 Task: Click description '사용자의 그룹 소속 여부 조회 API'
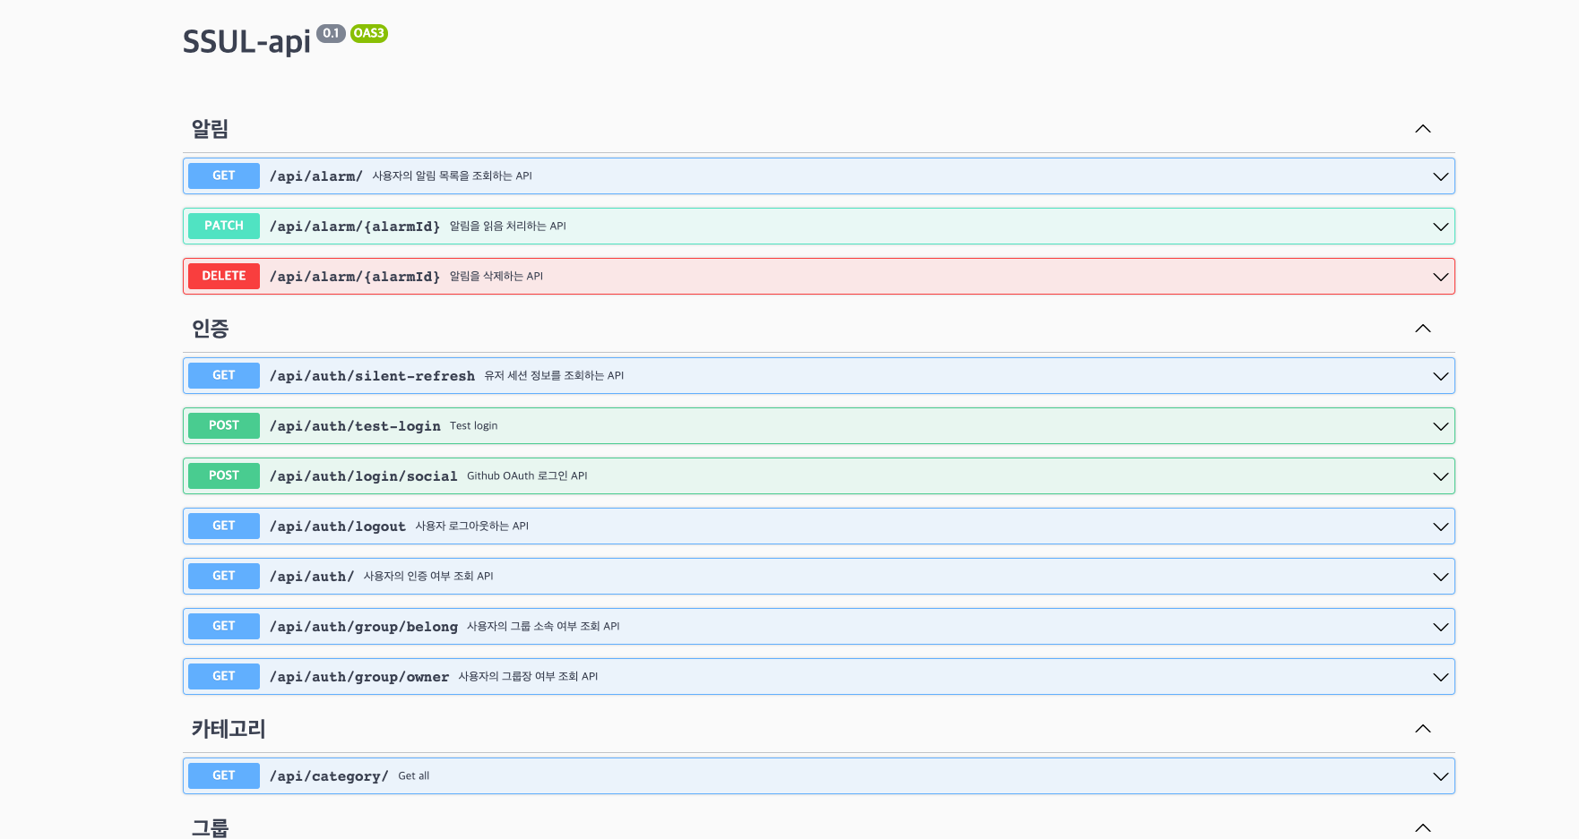[543, 626]
